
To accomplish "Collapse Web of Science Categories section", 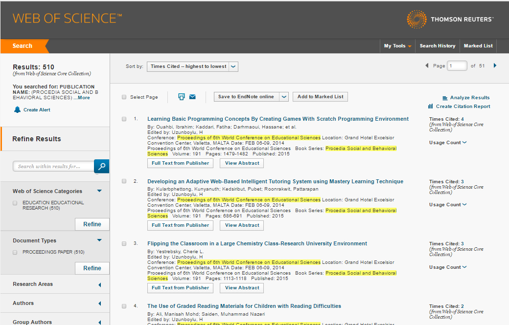I will click(x=99, y=191).
